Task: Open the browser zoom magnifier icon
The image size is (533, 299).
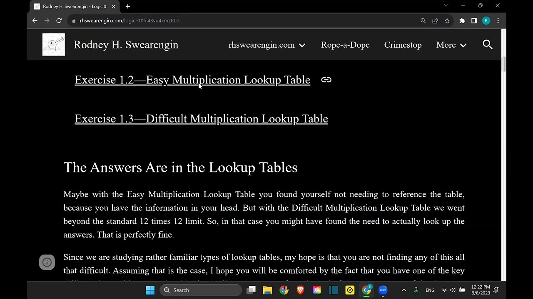Action: 423,20
